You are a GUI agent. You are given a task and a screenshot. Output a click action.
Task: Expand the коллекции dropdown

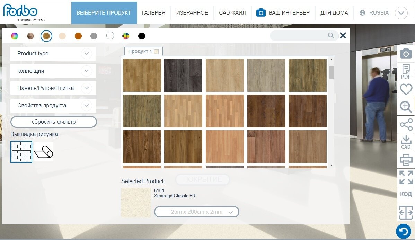click(53, 71)
